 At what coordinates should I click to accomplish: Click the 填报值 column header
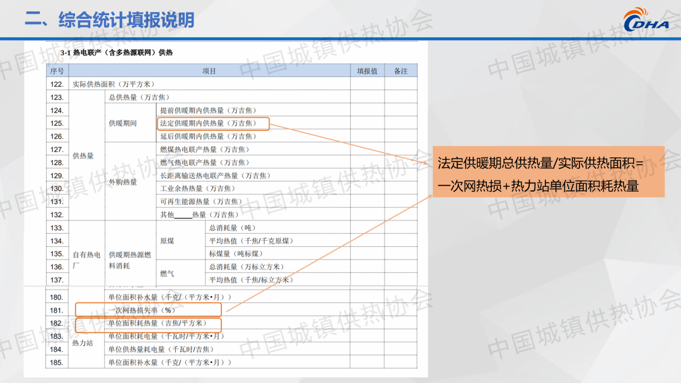367,71
